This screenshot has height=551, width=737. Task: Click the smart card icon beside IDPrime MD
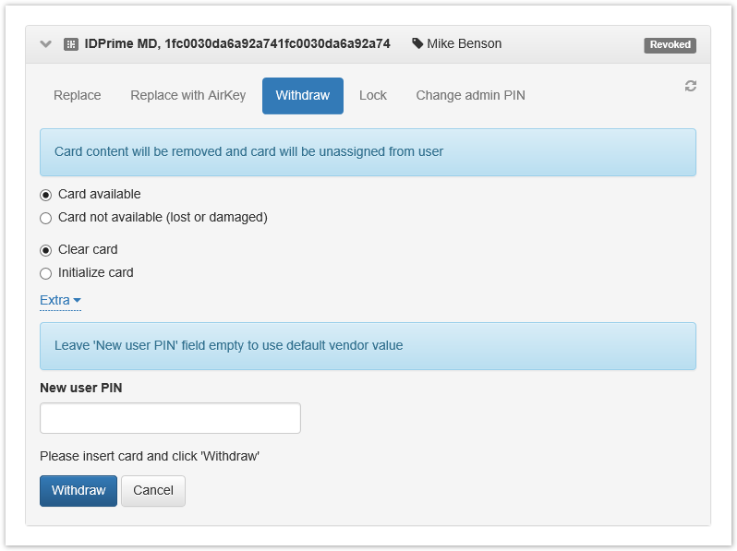tap(71, 44)
